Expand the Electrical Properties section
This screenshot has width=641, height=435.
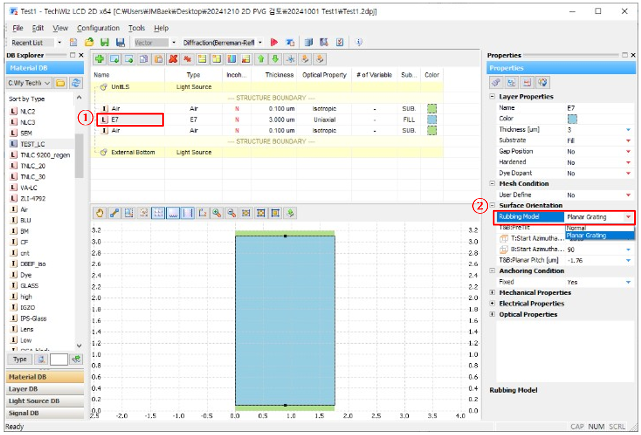[x=492, y=303]
